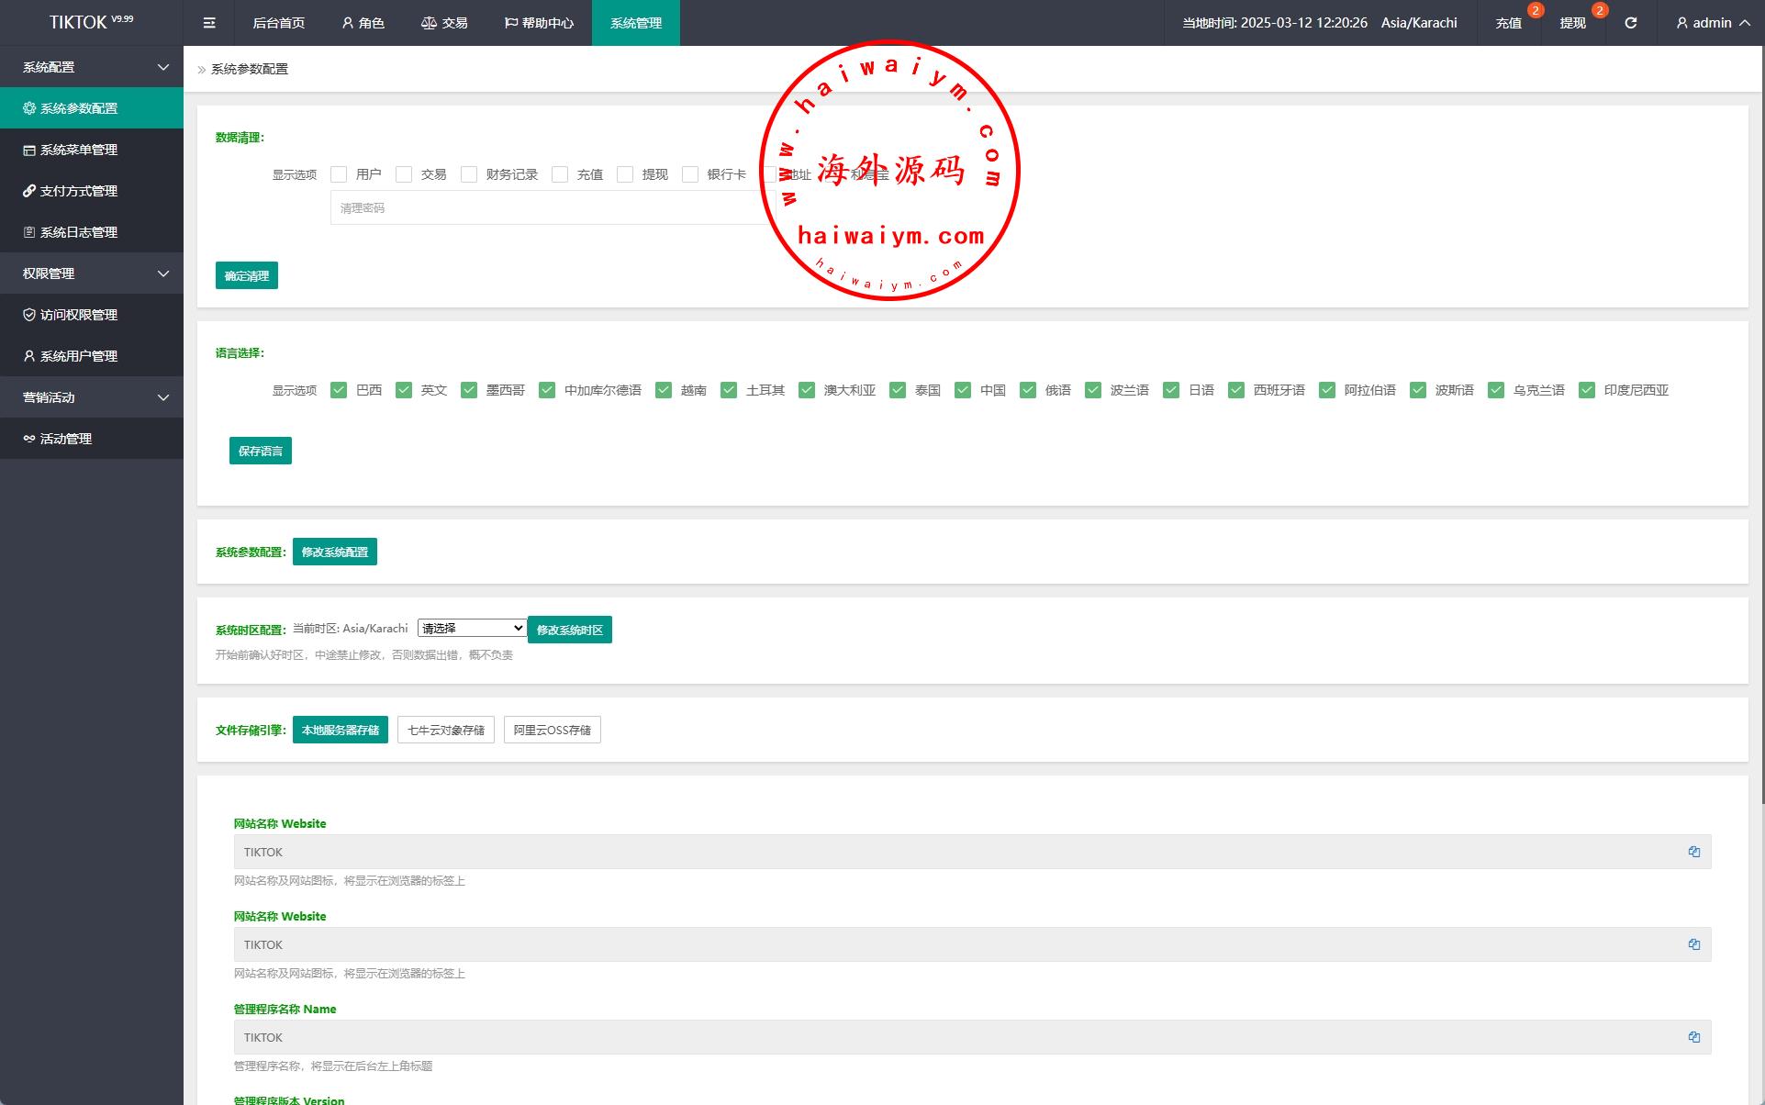Image resolution: width=1765 pixels, height=1105 pixels.
Task: Open the 帮助中心 top menu
Action: [x=539, y=23]
